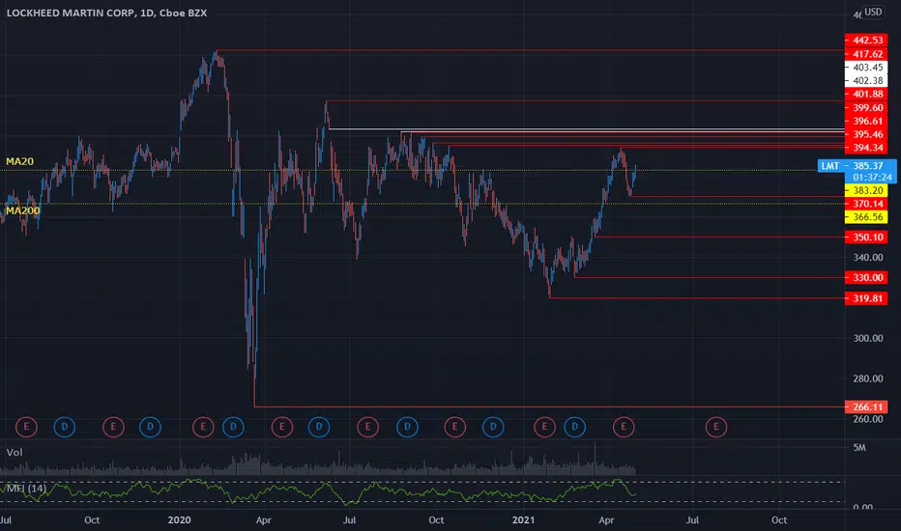Open the dividend D marker between Jul and Oct 2019
This screenshot has width=901, height=531.
65,427
